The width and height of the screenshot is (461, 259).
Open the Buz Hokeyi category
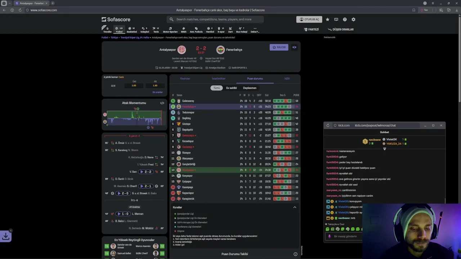point(242,29)
